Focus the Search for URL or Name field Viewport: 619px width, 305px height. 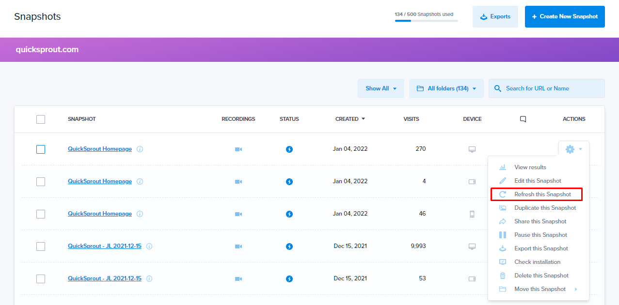(x=547, y=88)
